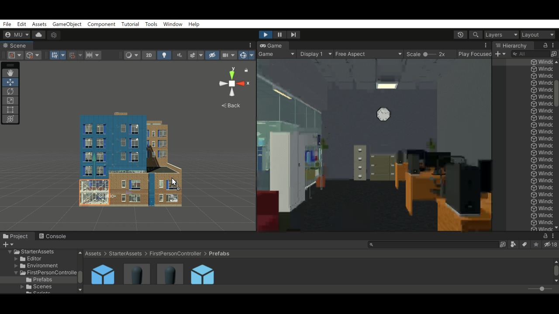
Task: Toggle hidden packages count icon
Action: tap(551, 244)
